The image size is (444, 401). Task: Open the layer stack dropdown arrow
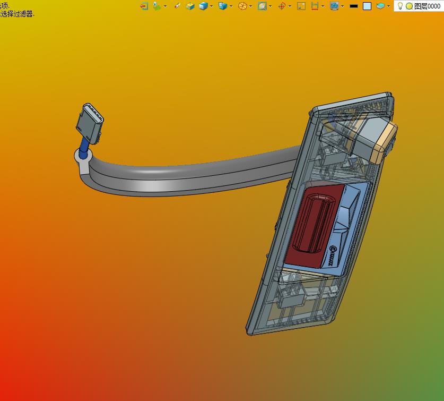388,6
